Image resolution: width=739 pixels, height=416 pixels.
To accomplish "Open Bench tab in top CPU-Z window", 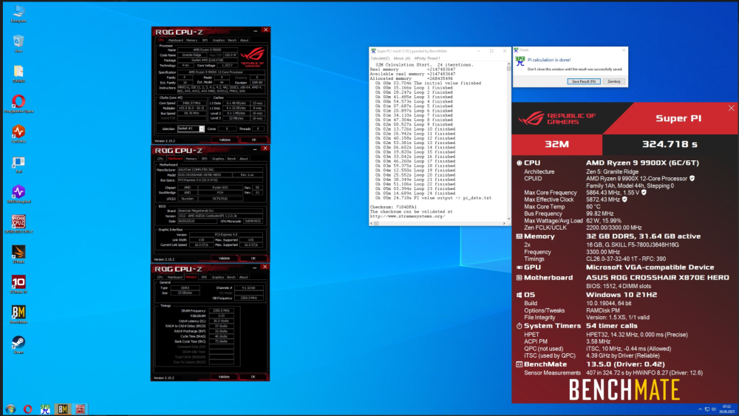I will coord(232,41).
